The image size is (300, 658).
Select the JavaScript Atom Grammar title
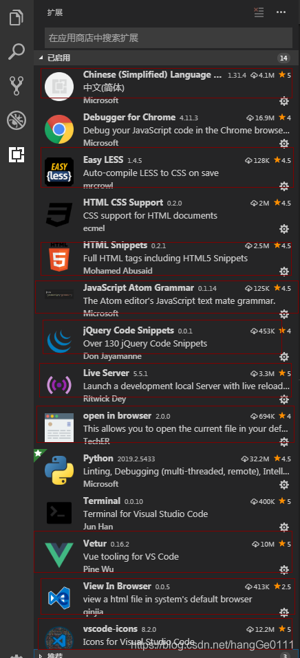139,288
